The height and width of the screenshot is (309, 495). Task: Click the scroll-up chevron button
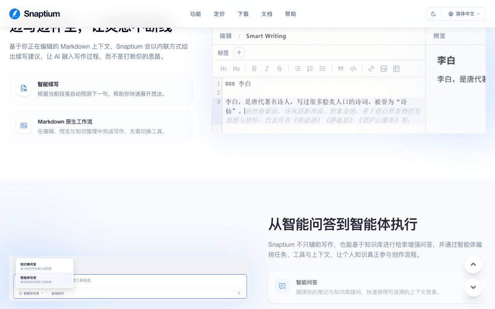pos(473,265)
